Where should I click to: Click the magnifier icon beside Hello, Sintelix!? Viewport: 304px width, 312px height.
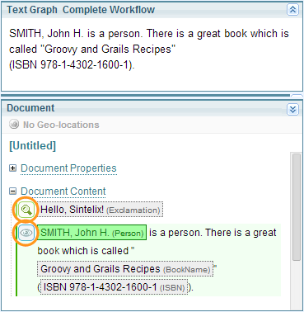(x=26, y=210)
